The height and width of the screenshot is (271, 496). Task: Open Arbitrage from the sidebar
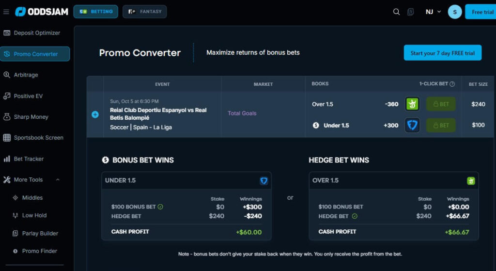pyautogui.click(x=26, y=75)
